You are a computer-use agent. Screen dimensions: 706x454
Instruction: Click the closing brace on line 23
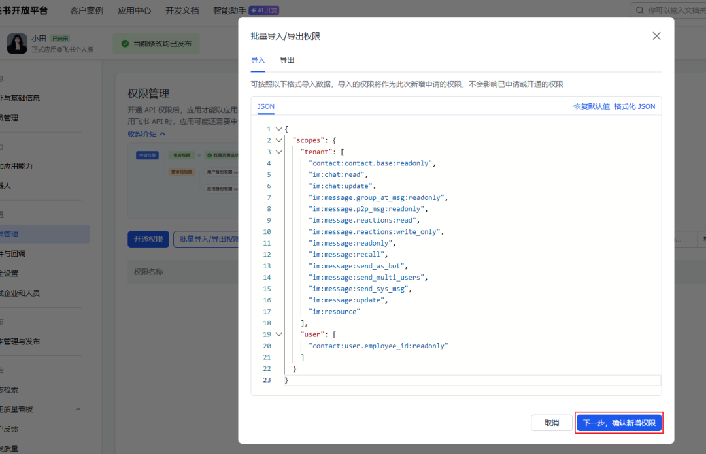point(286,380)
